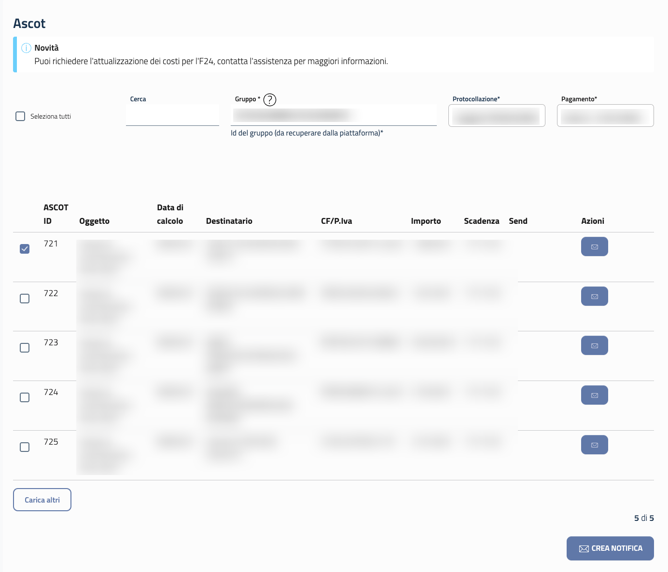
Task: Toggle the Seleziona tutti checkbox
Action: 20,117
